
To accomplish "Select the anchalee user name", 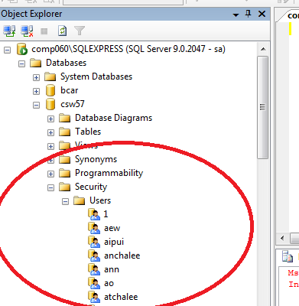I will click(x=122, y=256).
